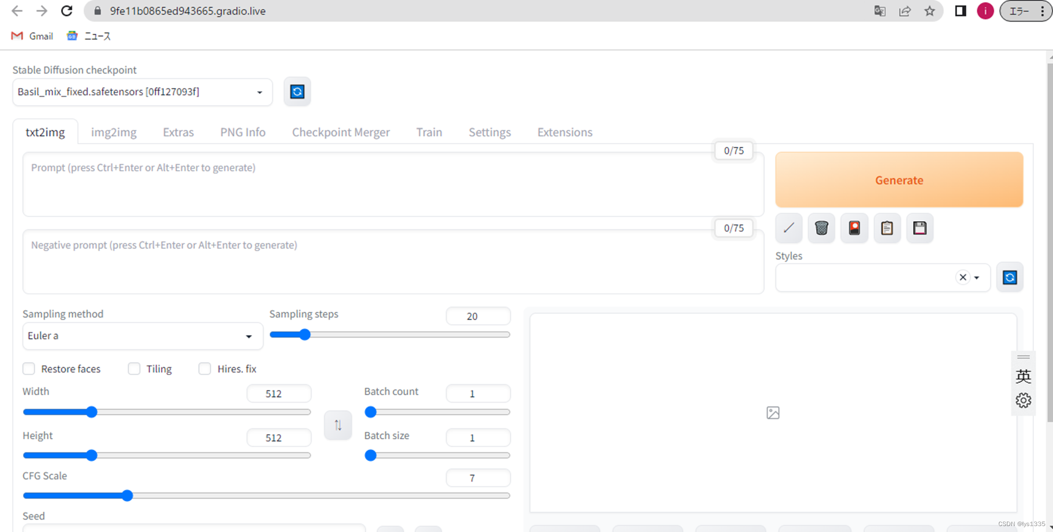The image size is (1053, 532).
Task: Enable the Tiling checkbox
Action: [x=134, y=368]
